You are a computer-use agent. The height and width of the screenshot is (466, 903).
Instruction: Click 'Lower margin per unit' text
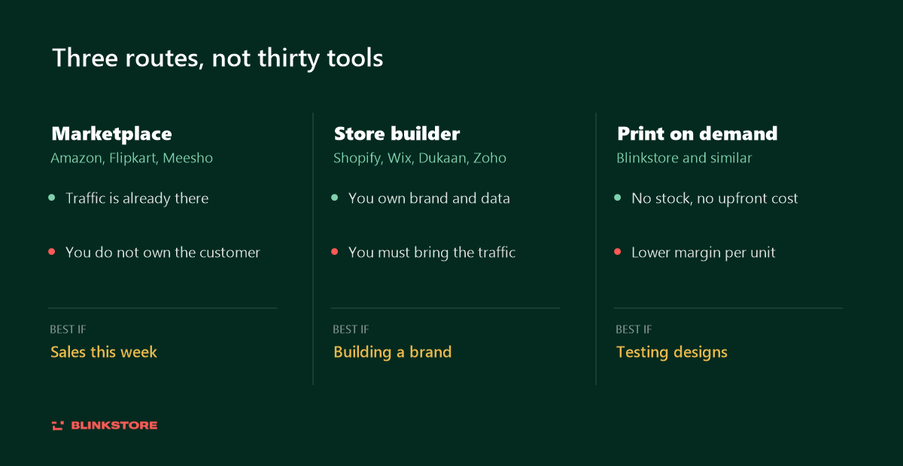click(703, 253)
